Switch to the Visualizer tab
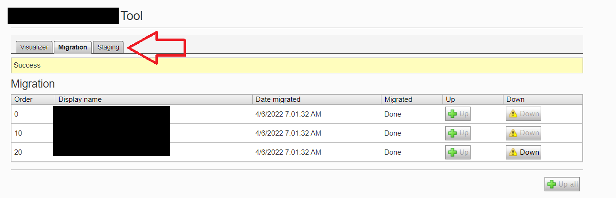This screenshot has height=198, width=616. [34, 47]
